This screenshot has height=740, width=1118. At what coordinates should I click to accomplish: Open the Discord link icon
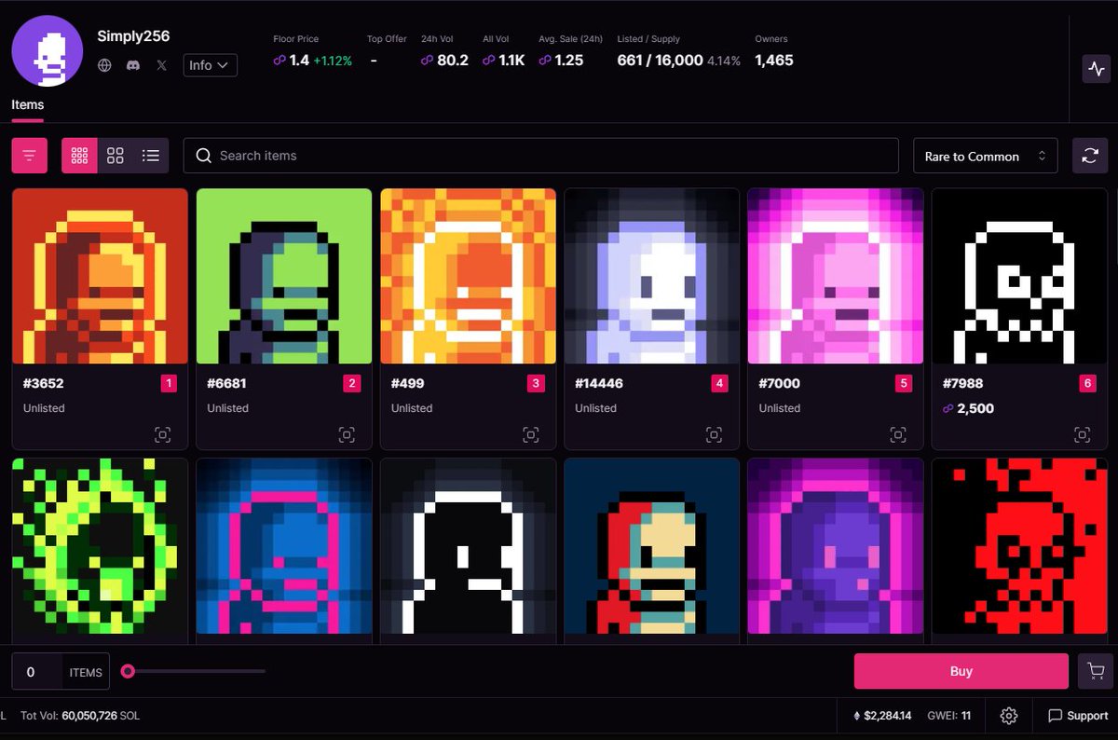(133, 65)
